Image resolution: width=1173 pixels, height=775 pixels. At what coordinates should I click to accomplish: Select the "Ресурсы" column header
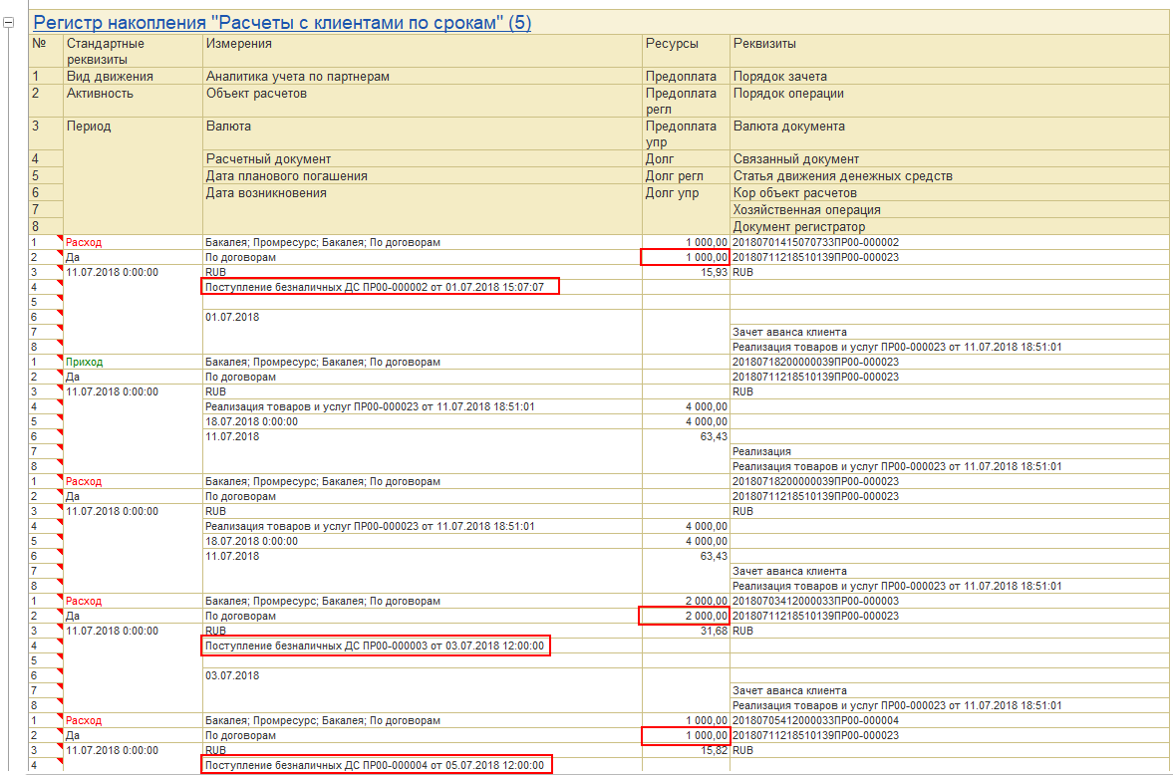pos(672,44)
